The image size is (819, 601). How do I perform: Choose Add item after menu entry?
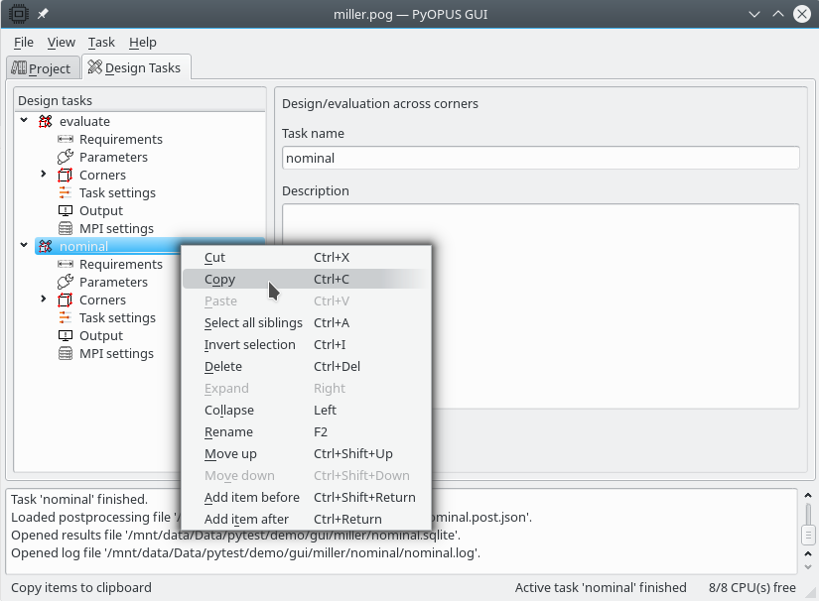tap(246, 520)
